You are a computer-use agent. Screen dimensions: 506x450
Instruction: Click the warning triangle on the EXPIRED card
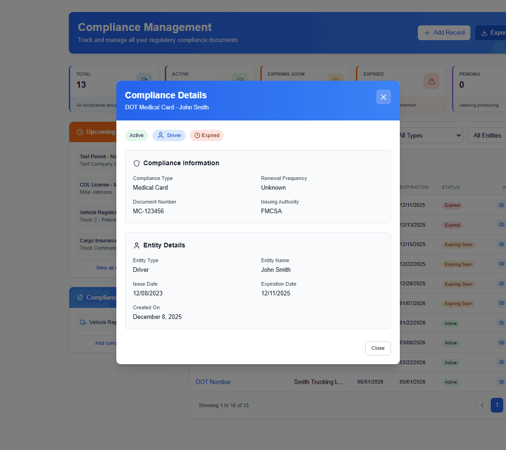pos(431,81)
